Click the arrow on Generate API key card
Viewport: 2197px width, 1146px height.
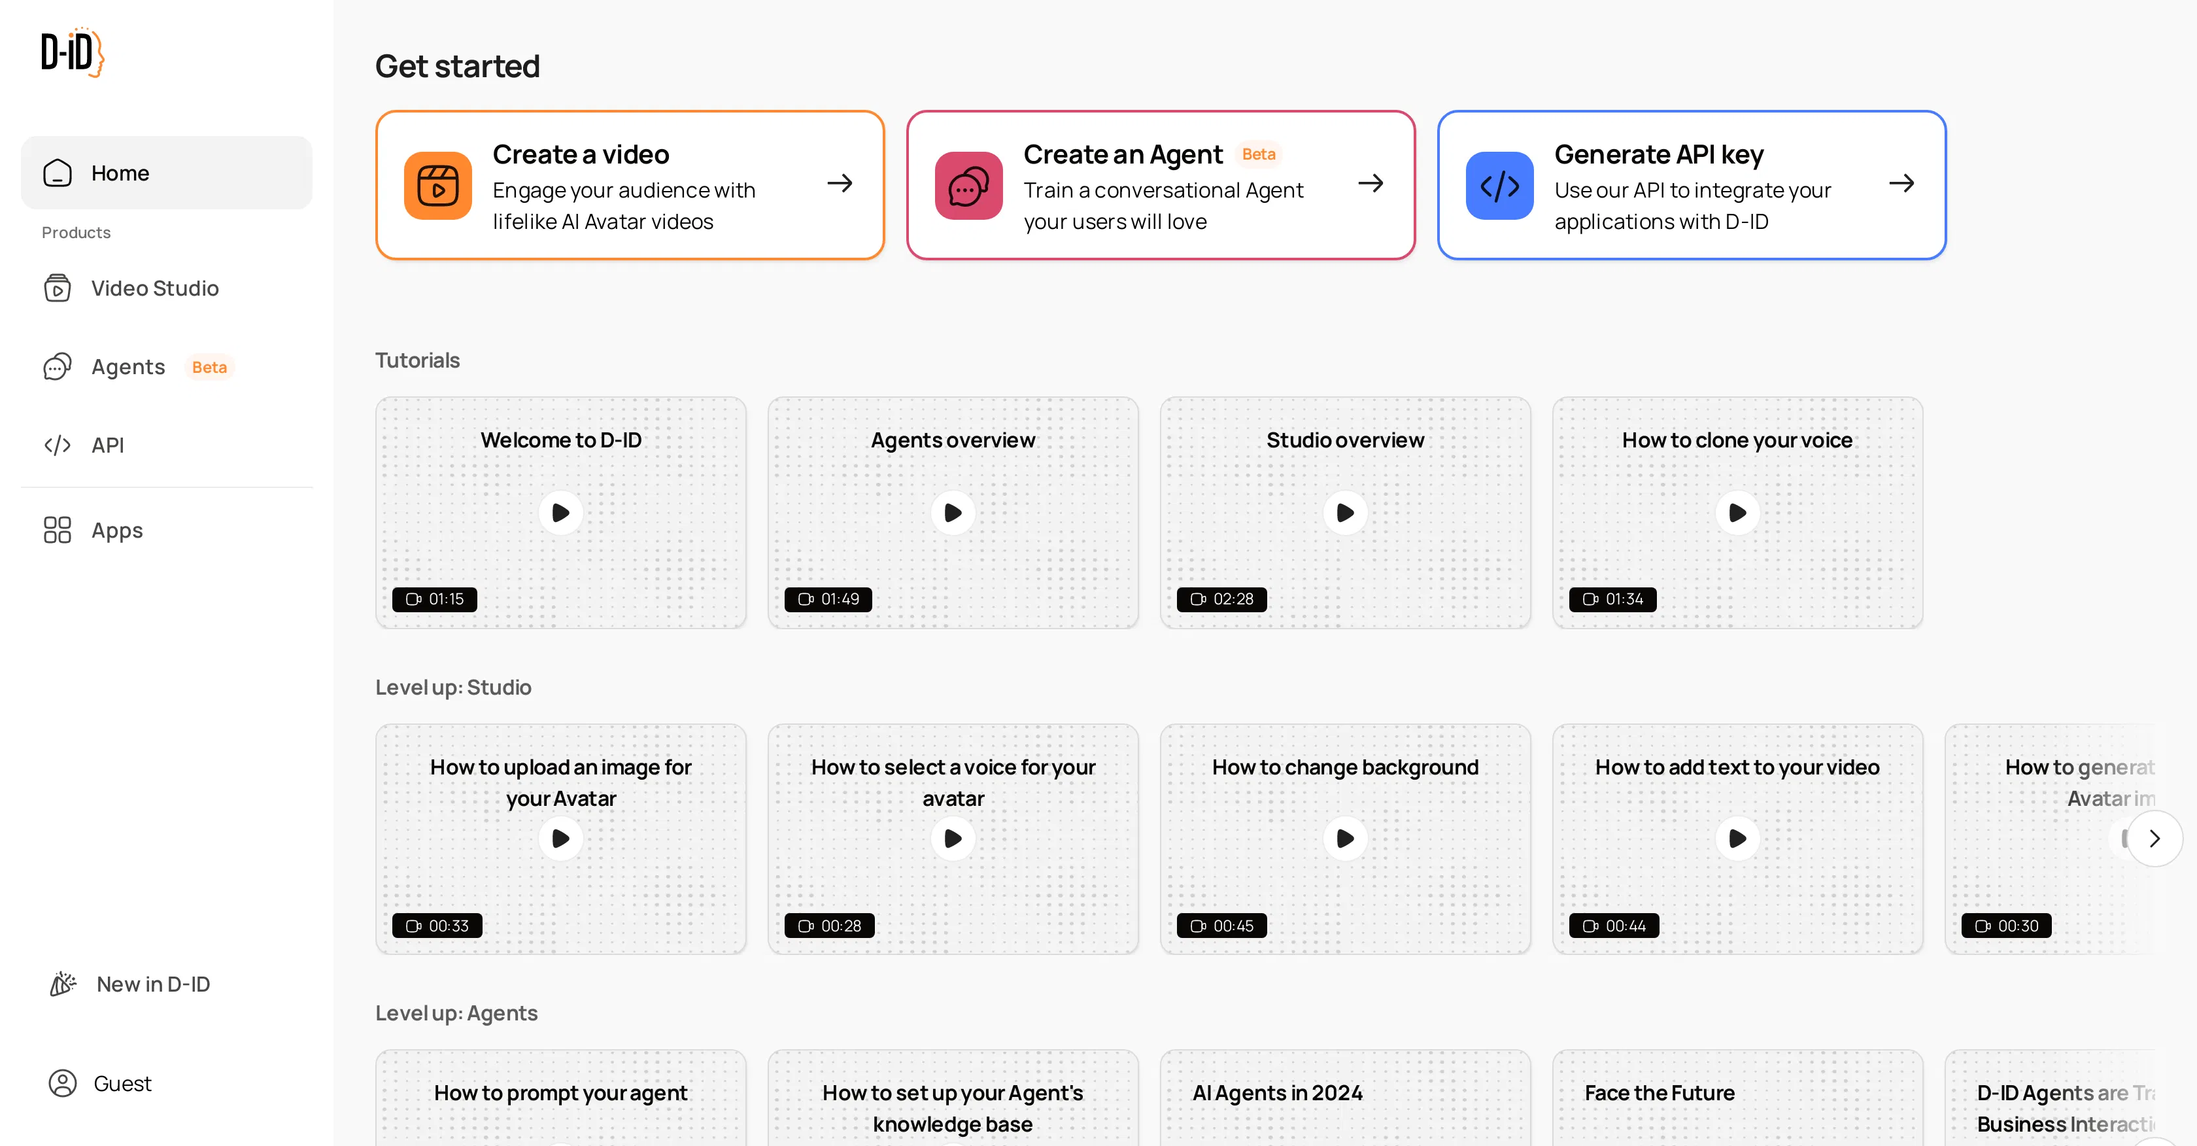pyautogui.click(x=1901, y=183)
